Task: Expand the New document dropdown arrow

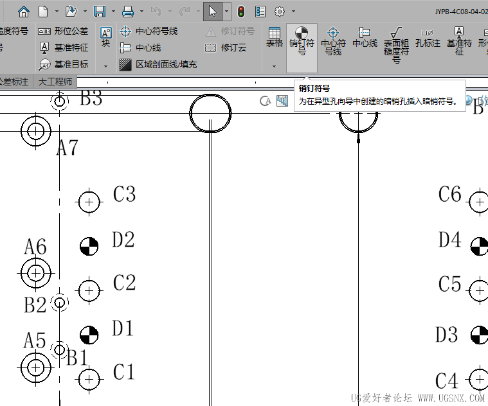Action: point(57,12)
